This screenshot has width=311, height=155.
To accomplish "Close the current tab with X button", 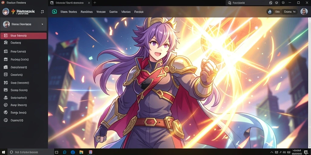I will (x=89, y=3).
